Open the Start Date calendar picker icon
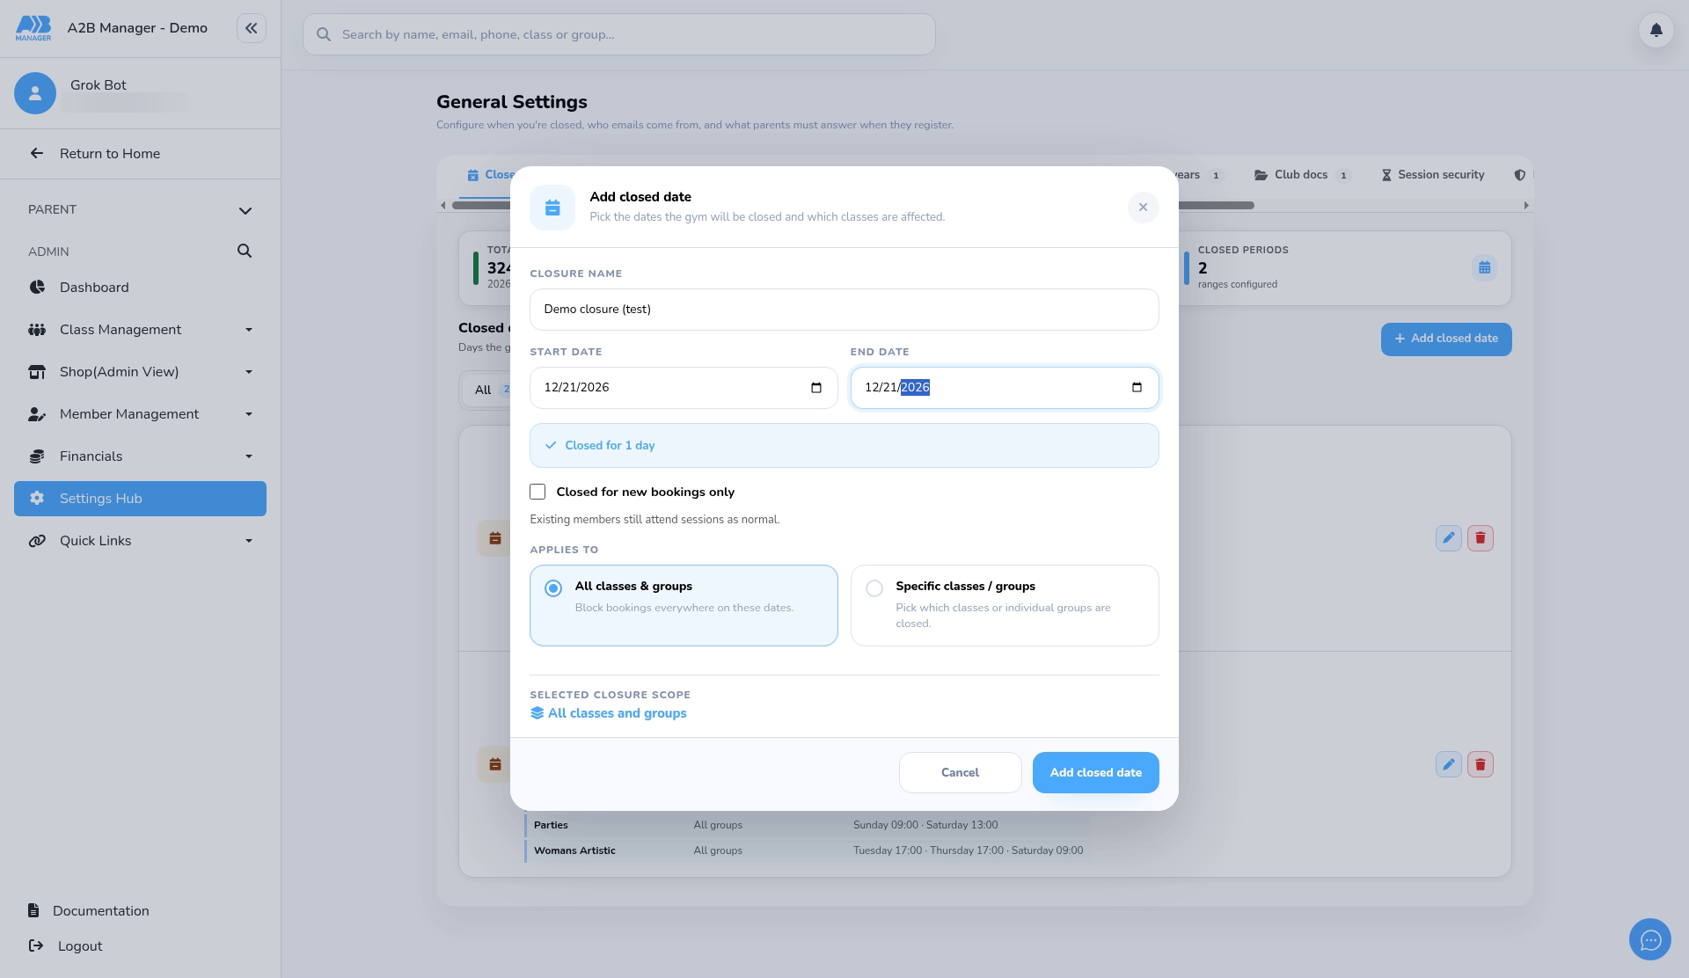Image resolution: width=1689 pixels, height=978 pixels. coord(816,388)
